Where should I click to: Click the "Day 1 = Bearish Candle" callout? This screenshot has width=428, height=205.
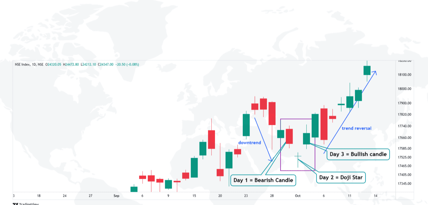click(x=263, y=180)
